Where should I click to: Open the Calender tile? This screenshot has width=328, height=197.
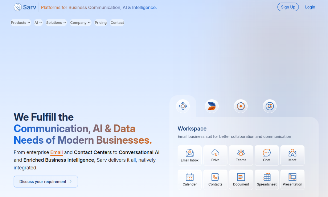tap(190, 180)
